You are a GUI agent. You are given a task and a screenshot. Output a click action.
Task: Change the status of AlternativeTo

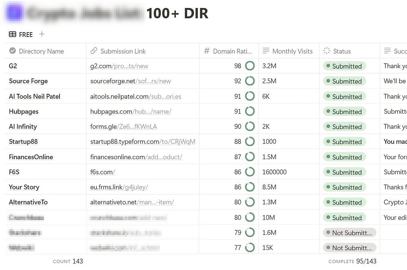pos(344,202)
